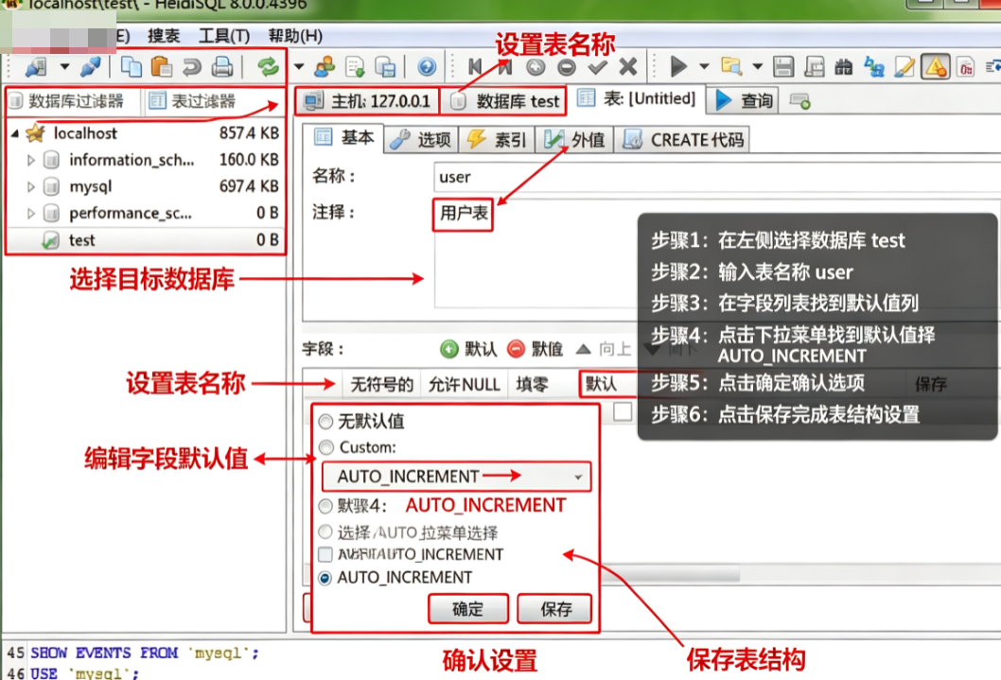Toggle the highlighted warning triangle icon
The image size is (1001, 680).
point(936,66)
